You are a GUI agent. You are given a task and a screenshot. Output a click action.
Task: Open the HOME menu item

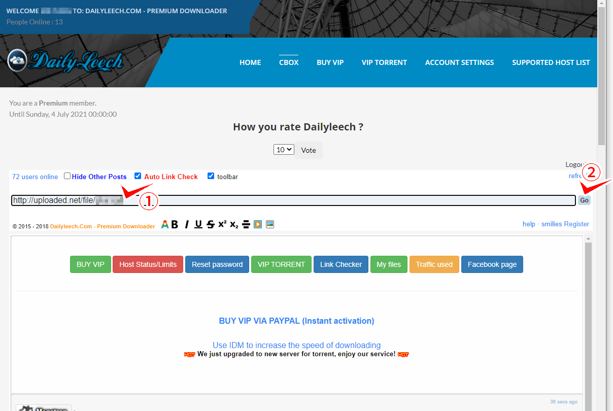pyautogui.click(x=250, y=62)
